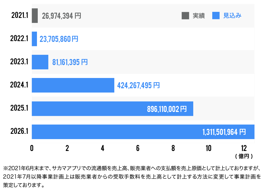
Task: Click the blue 見込み legend swatch
Action: point(216,16)
